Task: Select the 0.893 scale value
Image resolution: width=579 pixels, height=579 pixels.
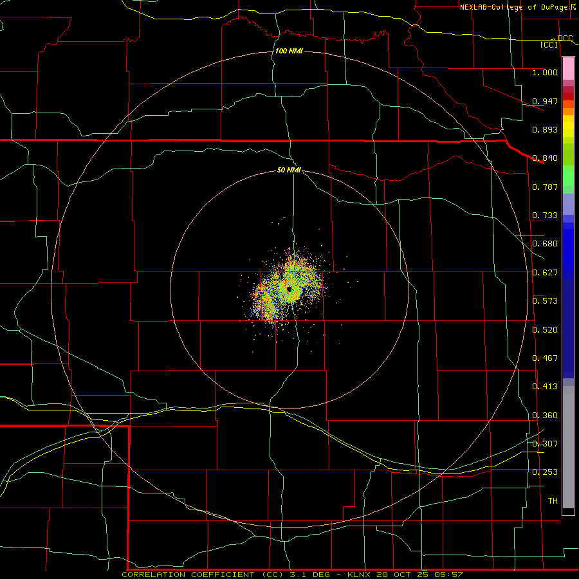Action: click(x=545, y=129)
